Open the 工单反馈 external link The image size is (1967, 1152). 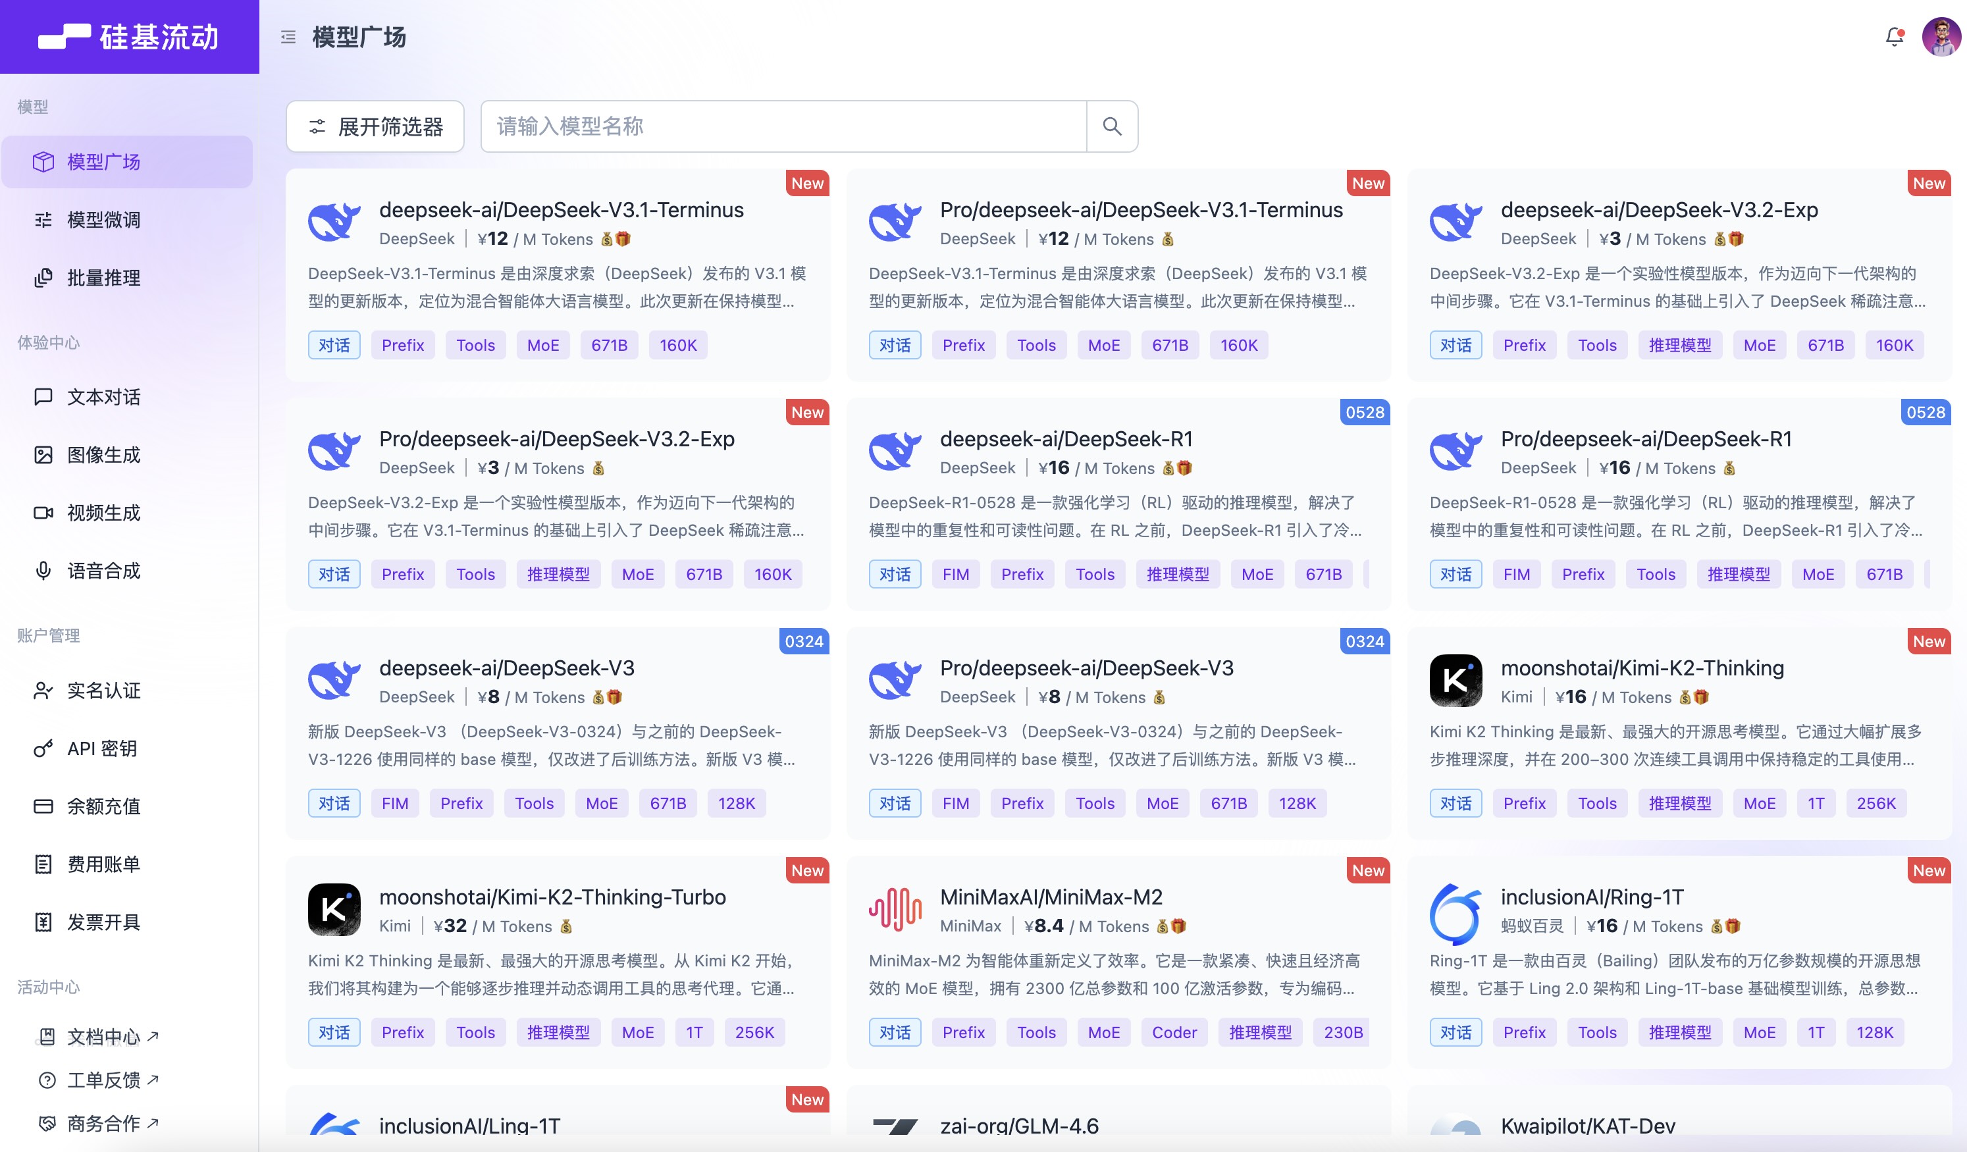pyautogui.click(x=103, y=1080)
